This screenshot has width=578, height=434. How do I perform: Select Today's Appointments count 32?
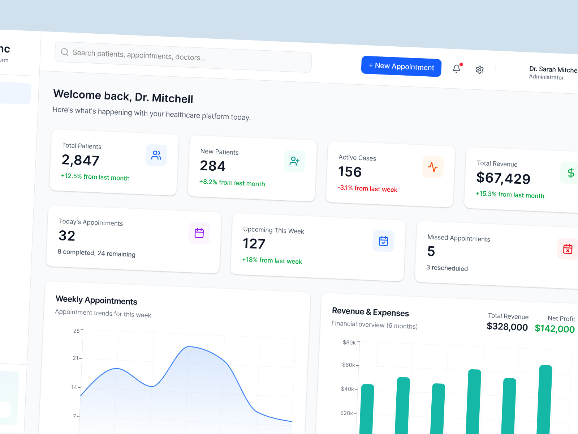point(67,236)
